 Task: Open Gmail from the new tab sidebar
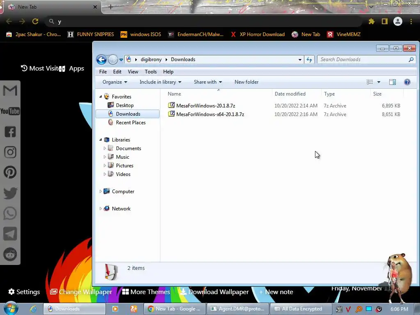[10, 90]
